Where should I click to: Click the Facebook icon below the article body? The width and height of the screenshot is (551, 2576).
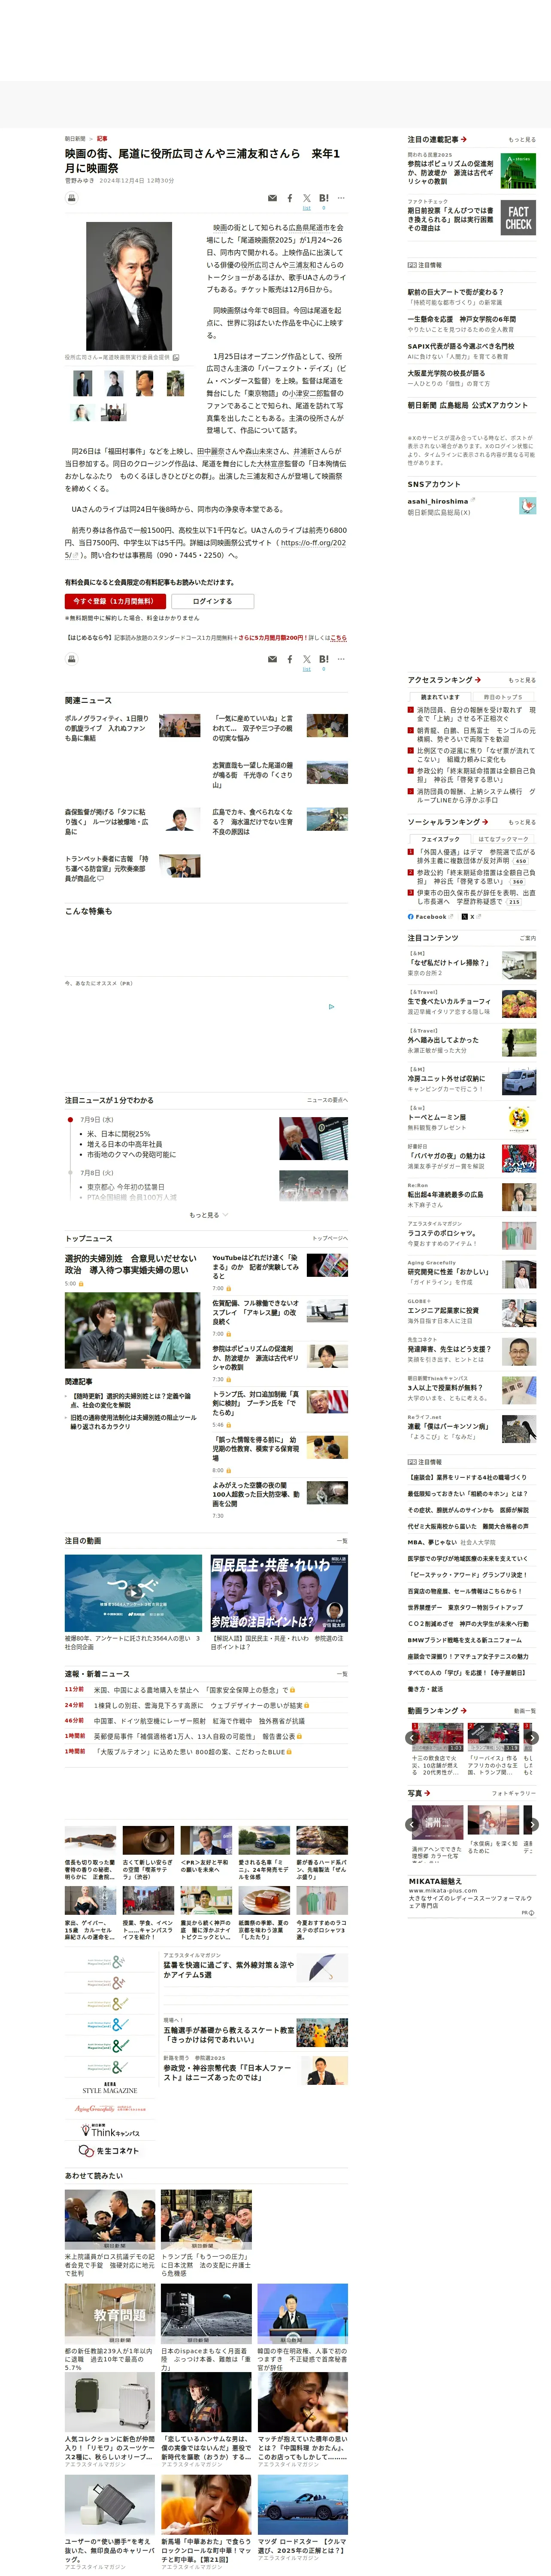click(290, 659)
